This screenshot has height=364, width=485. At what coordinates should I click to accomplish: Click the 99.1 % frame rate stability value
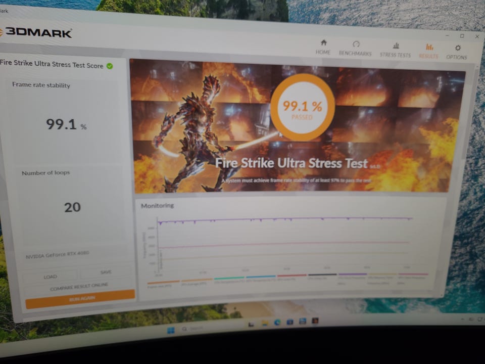point(66,124)
